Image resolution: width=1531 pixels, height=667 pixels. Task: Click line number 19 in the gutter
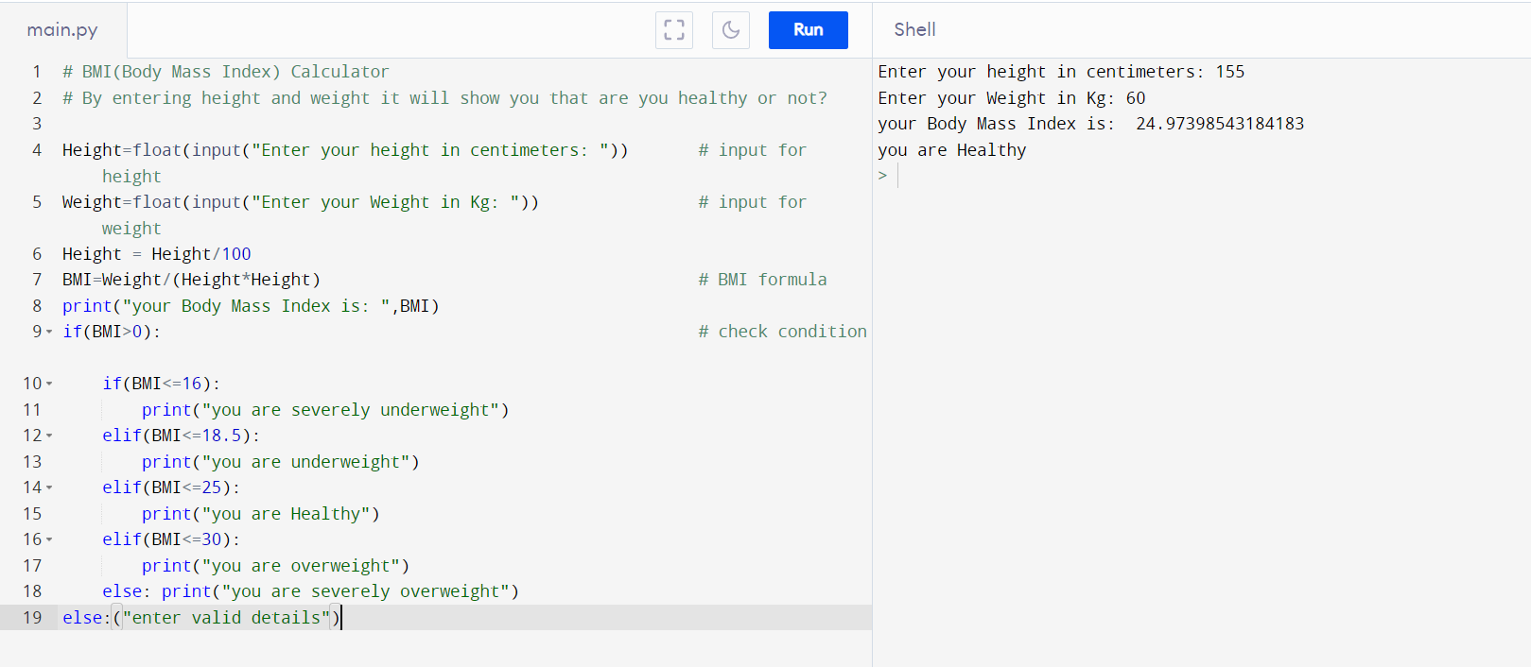(x=32, y=618)
